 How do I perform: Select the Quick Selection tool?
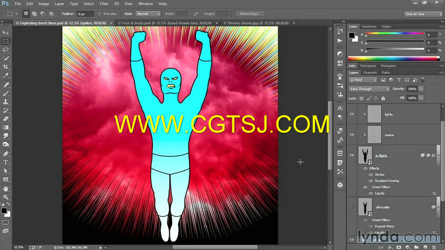pyautogui.click(x=6, y=58)
